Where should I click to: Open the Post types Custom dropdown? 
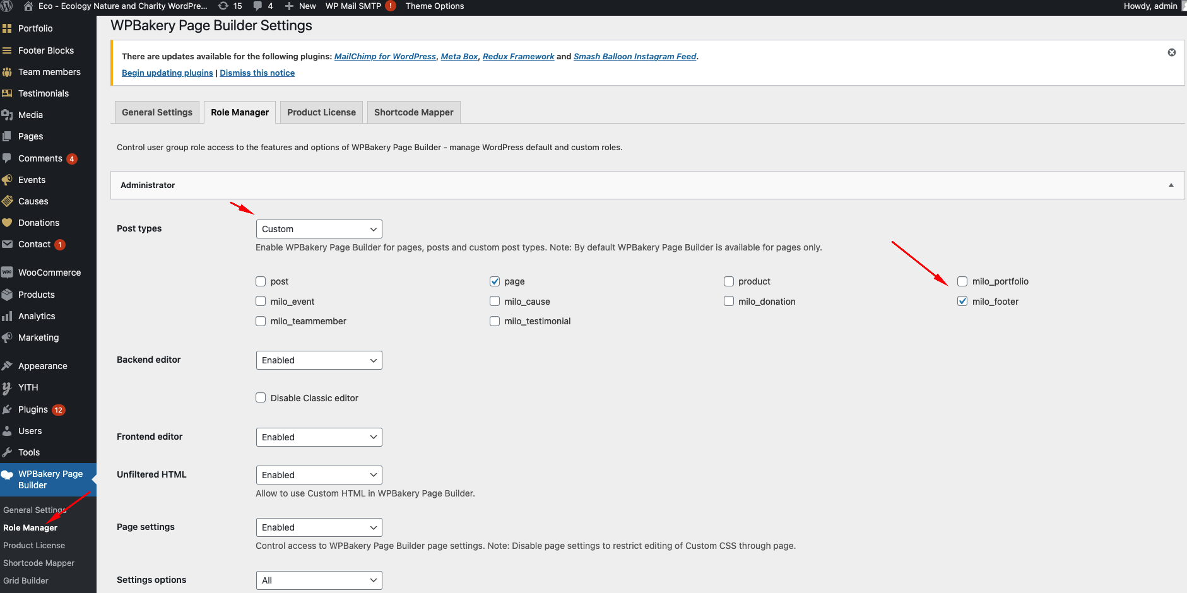tap(319, 229)
